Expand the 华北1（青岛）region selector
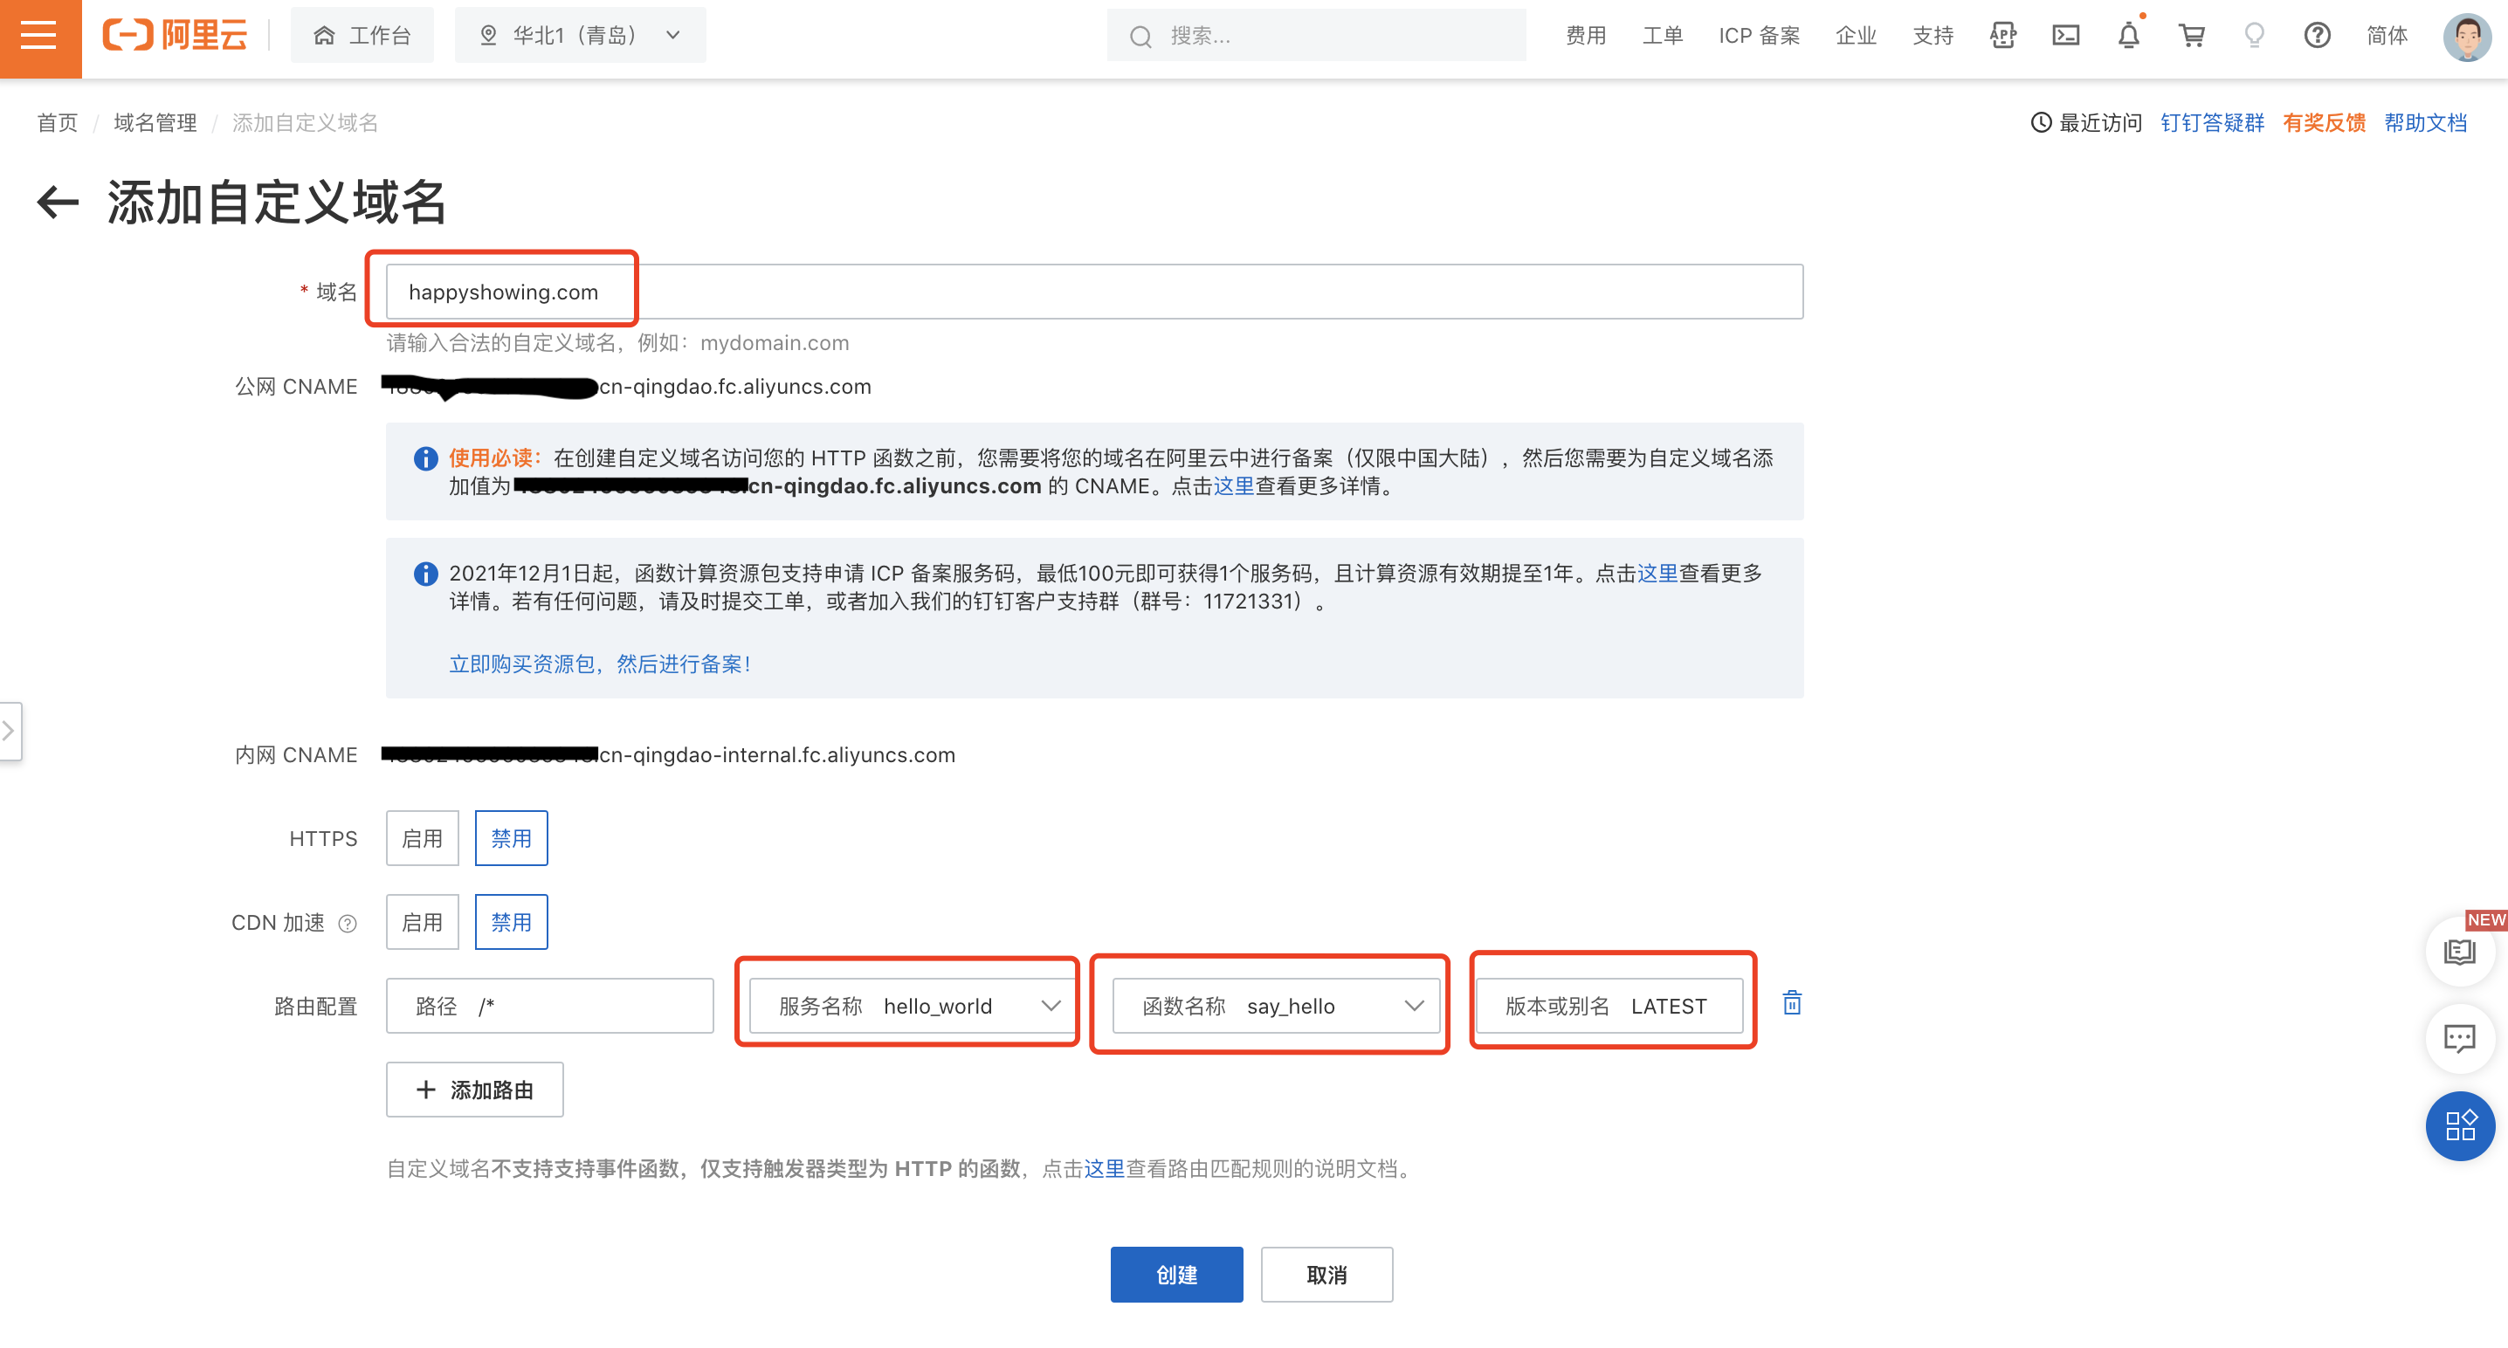The height and width of the screenshot is (1348, 2508). point(580,36)
